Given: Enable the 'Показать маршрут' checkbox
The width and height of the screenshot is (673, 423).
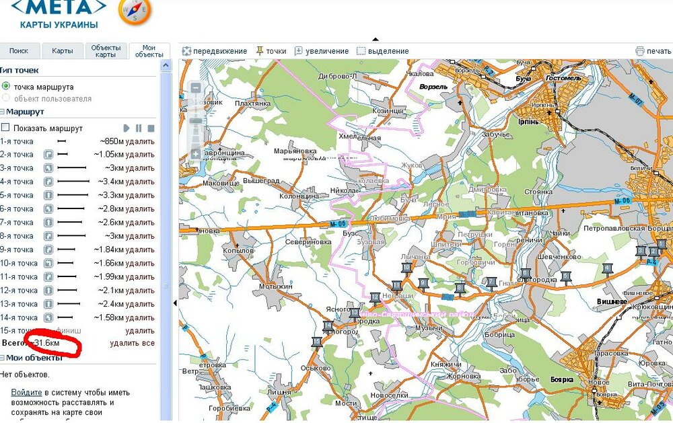Looking at the screenshot, I should [5, 128].
